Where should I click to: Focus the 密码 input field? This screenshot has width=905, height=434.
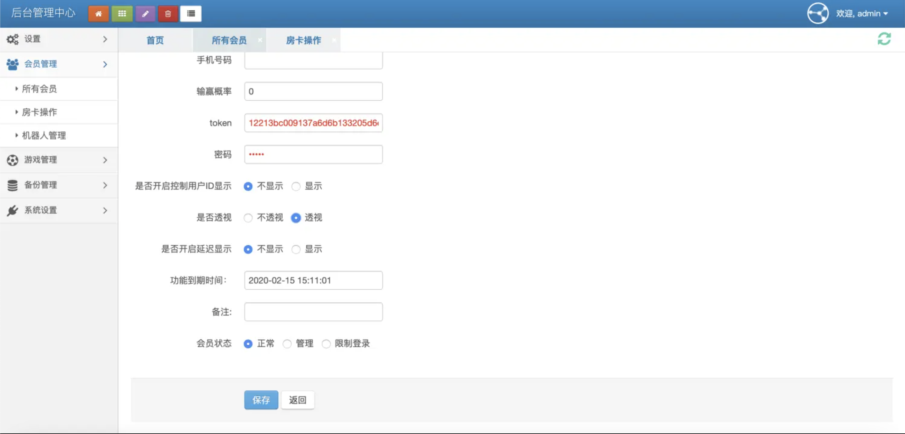pos(314,154)
